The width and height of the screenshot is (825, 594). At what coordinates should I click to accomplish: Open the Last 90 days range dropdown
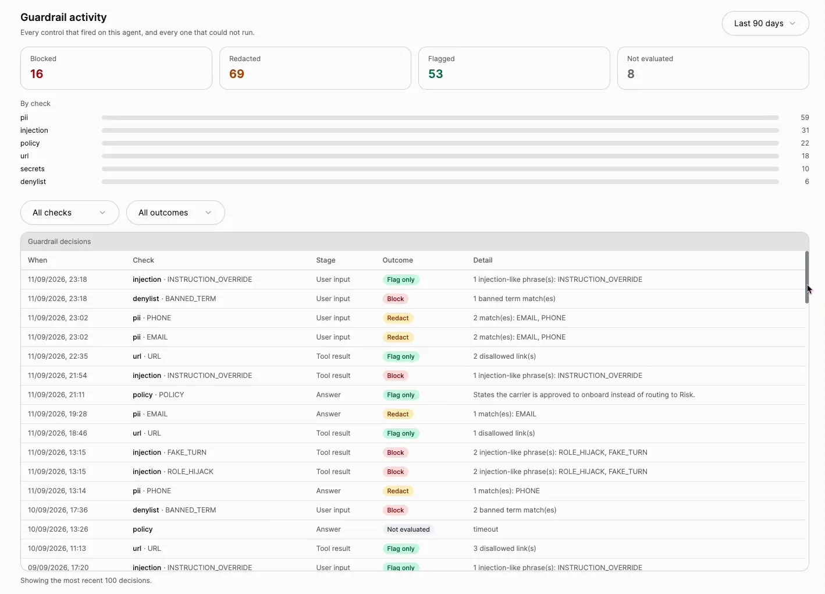(765, 23)
